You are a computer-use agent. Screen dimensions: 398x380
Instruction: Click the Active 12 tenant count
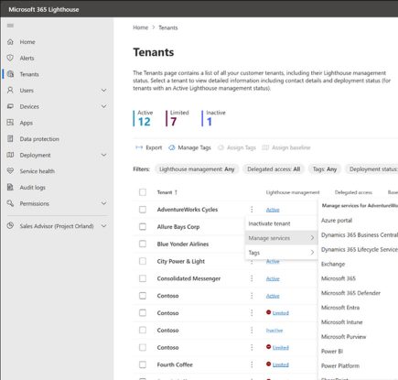click(144, 118)
